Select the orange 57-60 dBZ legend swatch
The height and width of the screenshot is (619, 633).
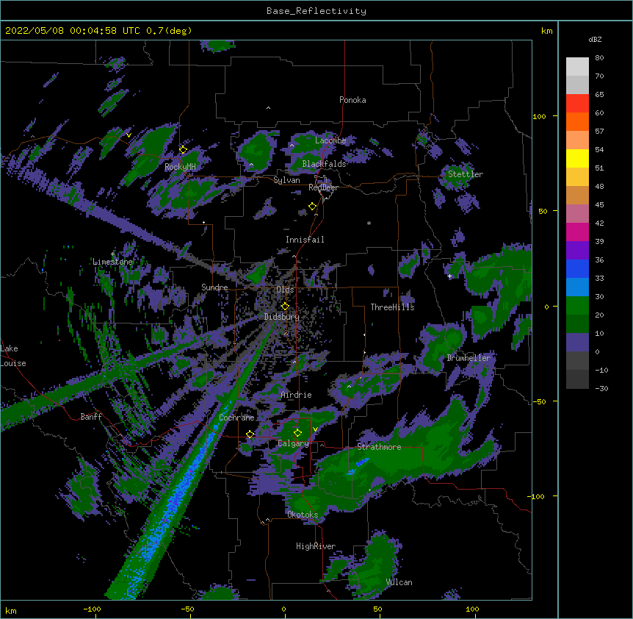pos(577,121)
